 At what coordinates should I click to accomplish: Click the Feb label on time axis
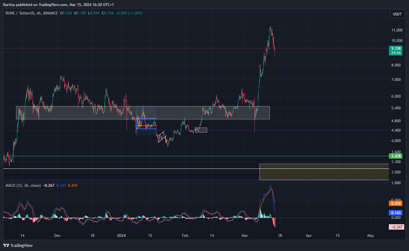click(185, 235)
